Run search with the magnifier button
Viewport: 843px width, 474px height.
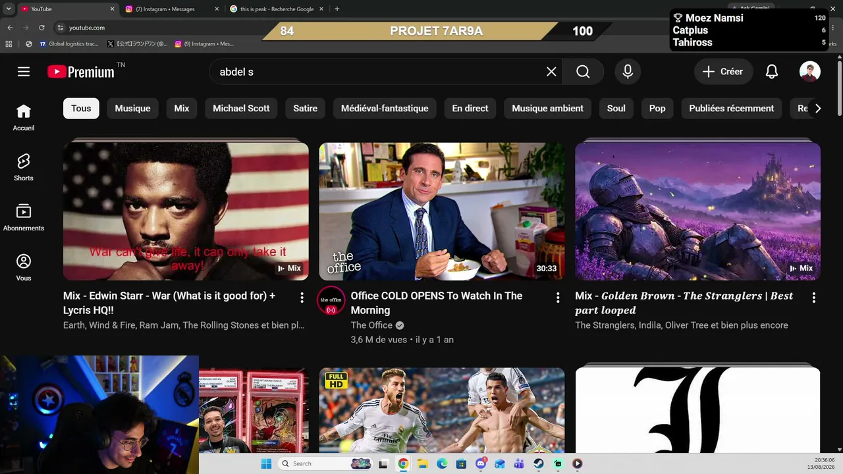coord(583,72)
